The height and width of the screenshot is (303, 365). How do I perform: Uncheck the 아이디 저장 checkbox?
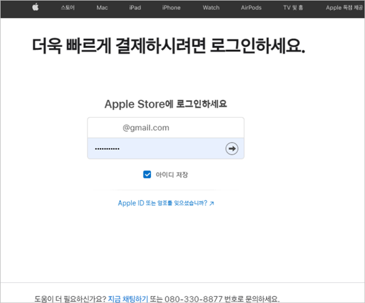tap(147, 174)
